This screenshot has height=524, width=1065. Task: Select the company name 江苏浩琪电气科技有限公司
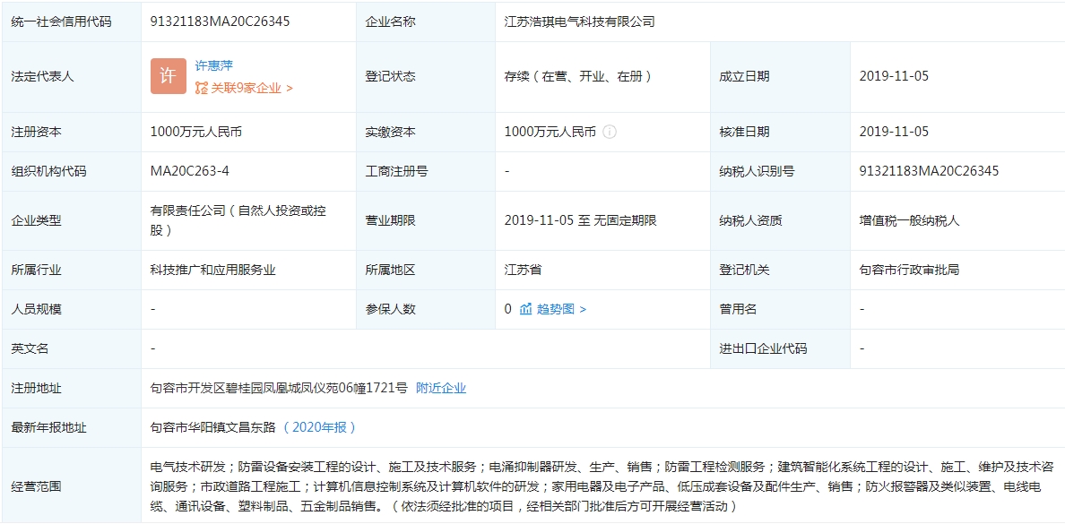coord(580,21)
